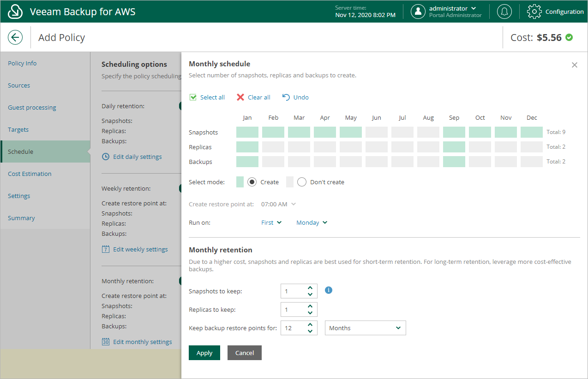Toggle Snapshots for May
The width and height of the screenshot is (588, 379).
click(x=351, y=132)
